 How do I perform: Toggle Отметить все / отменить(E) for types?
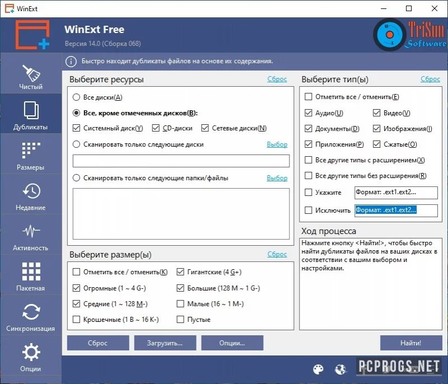309,97
